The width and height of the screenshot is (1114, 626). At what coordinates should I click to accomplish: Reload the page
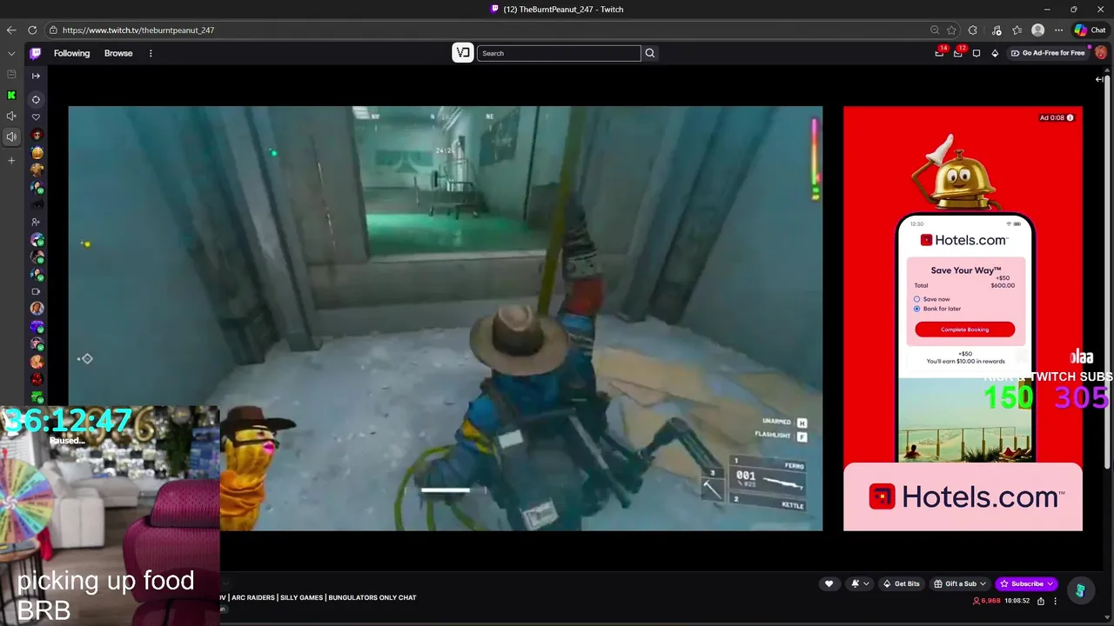coord(32,30)
